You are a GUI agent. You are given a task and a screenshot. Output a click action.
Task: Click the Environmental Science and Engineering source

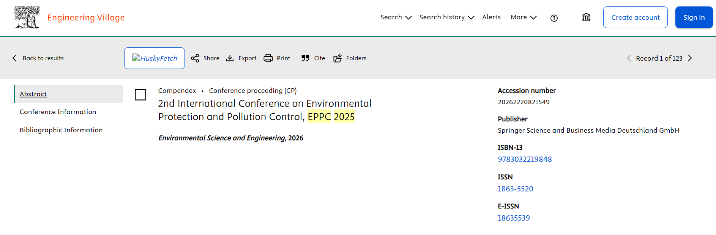[222, 138]
